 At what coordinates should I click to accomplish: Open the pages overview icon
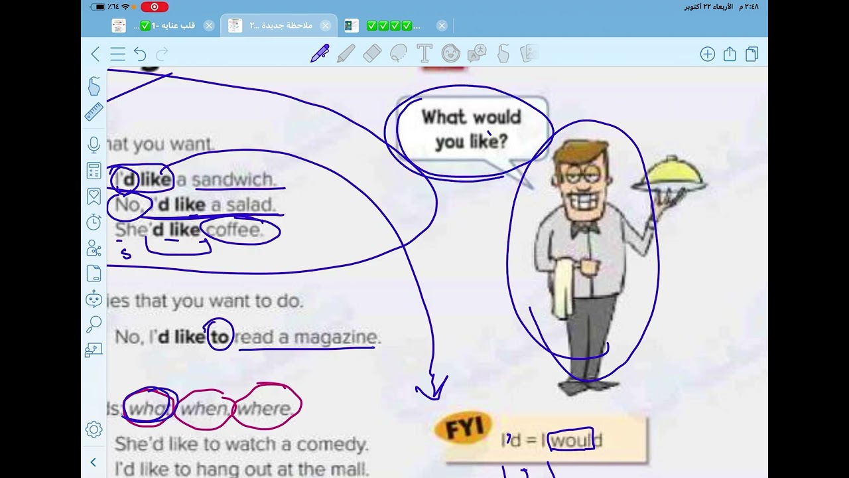(751, 54)
